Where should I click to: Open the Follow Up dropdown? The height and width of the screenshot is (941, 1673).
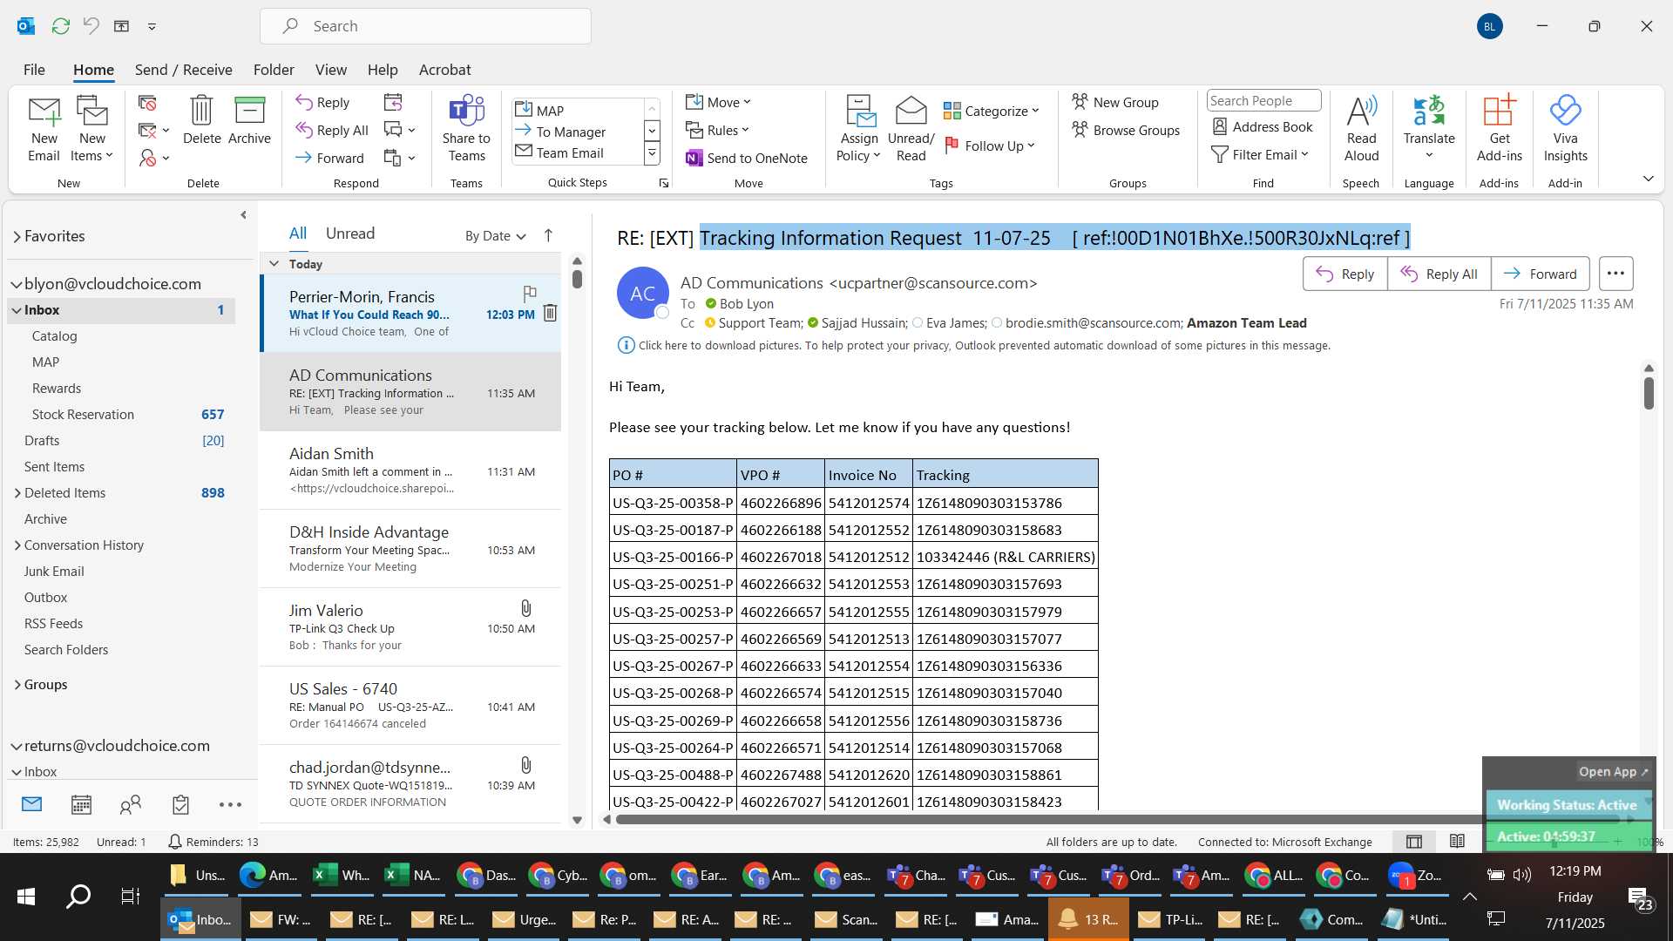point(989,146)
